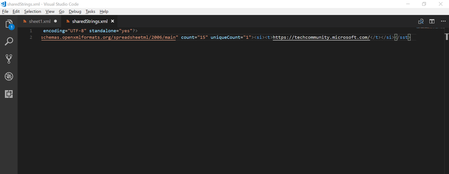Open the Edit menu
Image resolution: width=449 pixels, height=174 pixels.
16,11
